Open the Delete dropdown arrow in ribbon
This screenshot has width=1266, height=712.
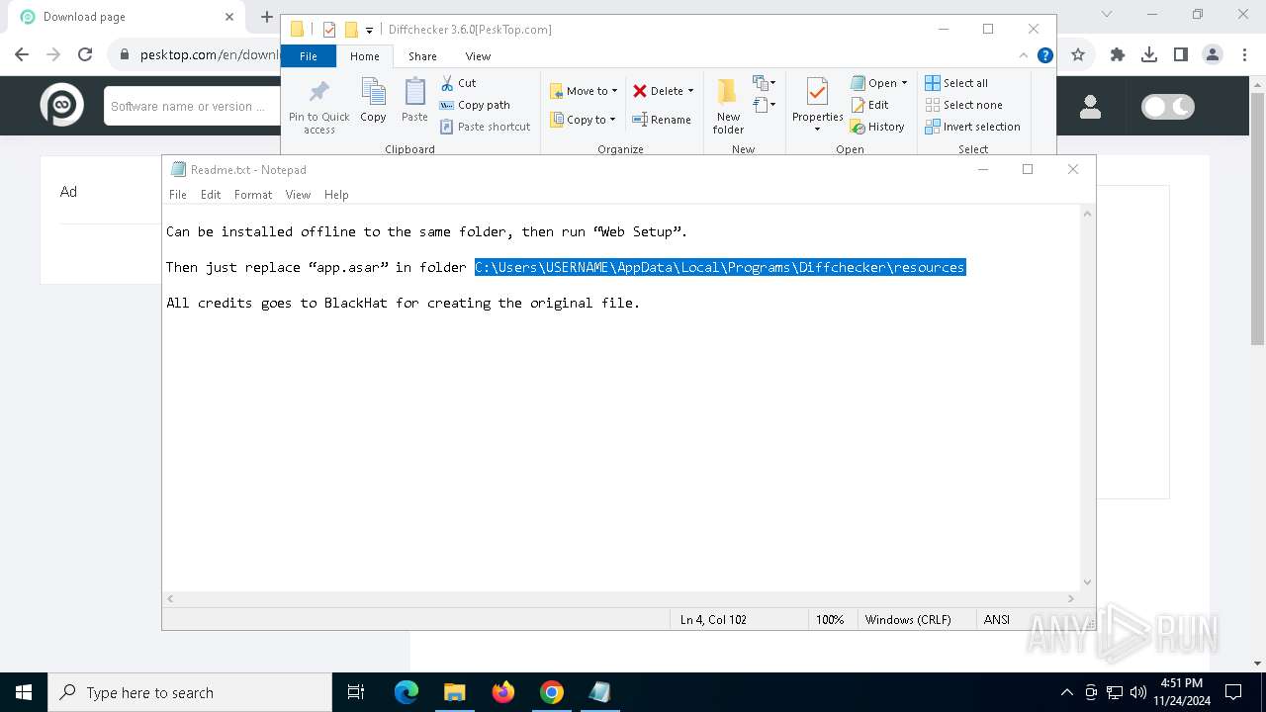click(690, 91)
